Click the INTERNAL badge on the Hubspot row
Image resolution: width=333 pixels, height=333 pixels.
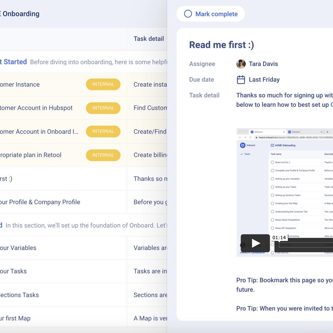click(x=103, y=108)
